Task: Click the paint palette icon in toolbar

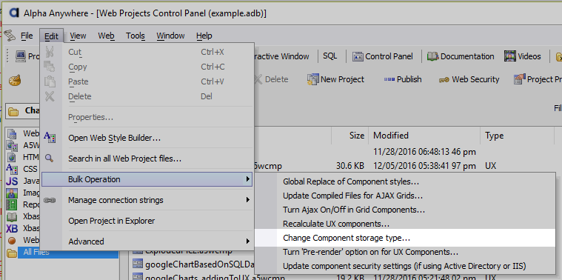Action: coord(15,80)
